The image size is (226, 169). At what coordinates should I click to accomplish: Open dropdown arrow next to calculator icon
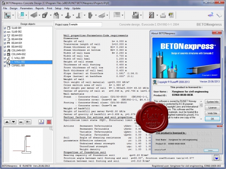coord(26,15)
